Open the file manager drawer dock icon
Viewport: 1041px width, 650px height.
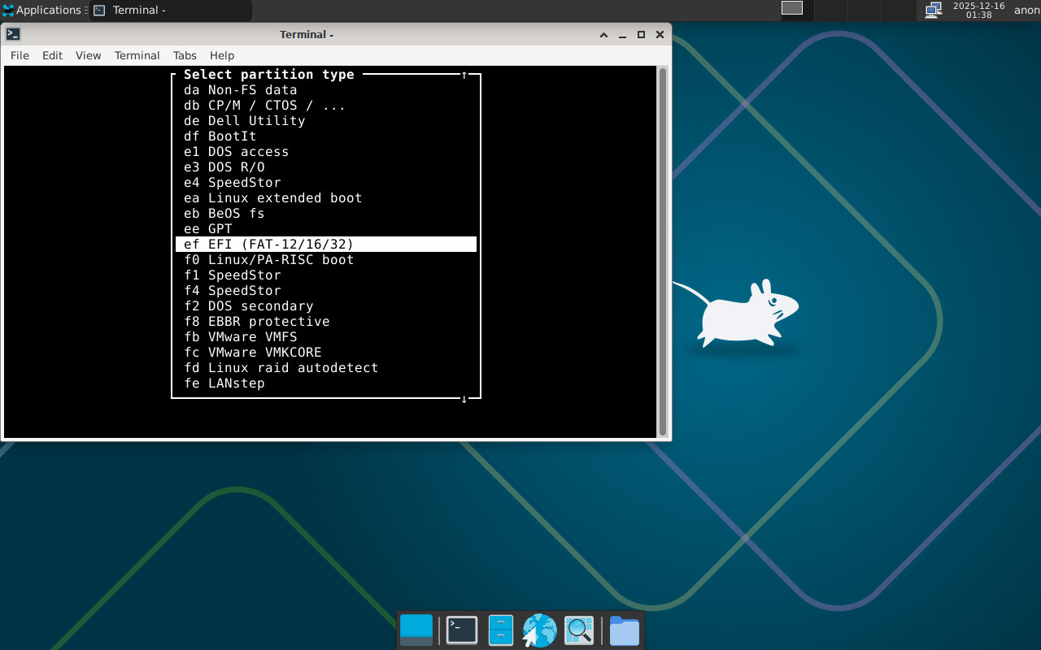pyautogui.click(x=500, y=630)
